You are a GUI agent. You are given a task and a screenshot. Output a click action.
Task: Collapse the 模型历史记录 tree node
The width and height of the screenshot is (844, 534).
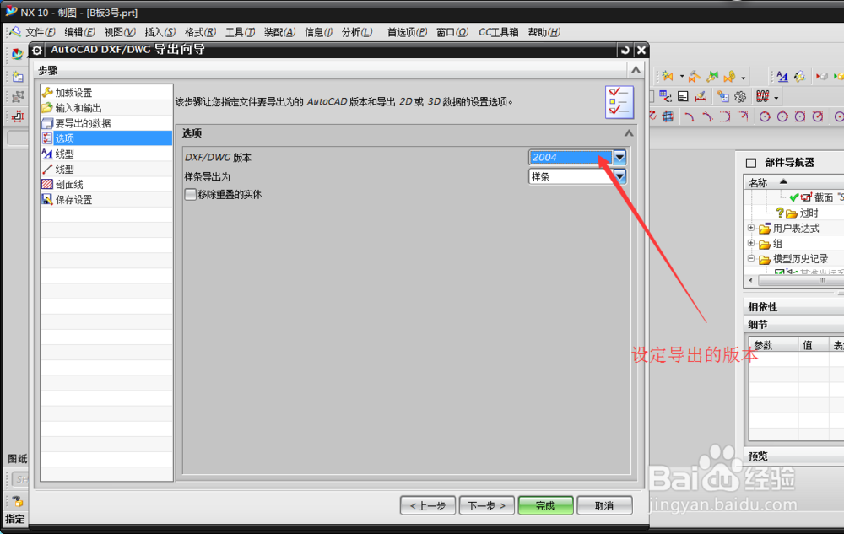pos(751,259)
